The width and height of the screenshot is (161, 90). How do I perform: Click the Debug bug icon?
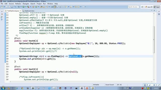(19, 7)
